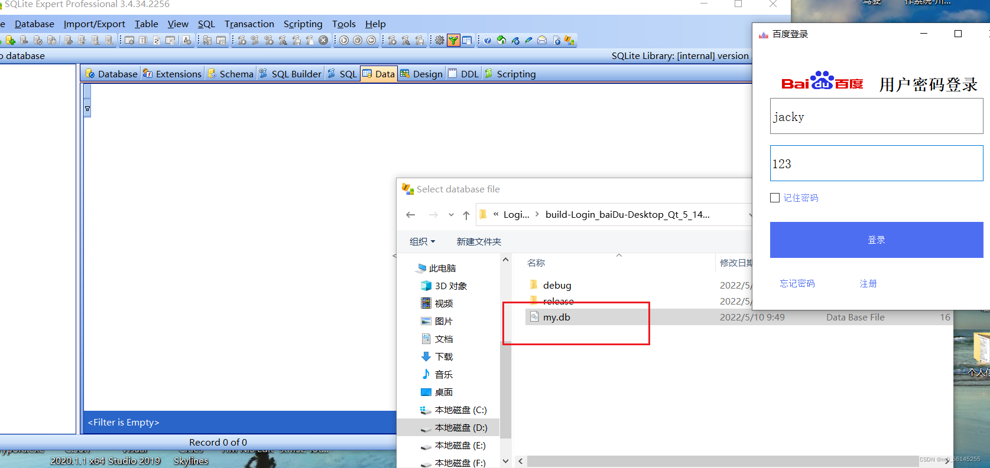Click the new database icon in toolbar
Screen dimensions: 990x468
pyautogui.click(x=11, y=40)
